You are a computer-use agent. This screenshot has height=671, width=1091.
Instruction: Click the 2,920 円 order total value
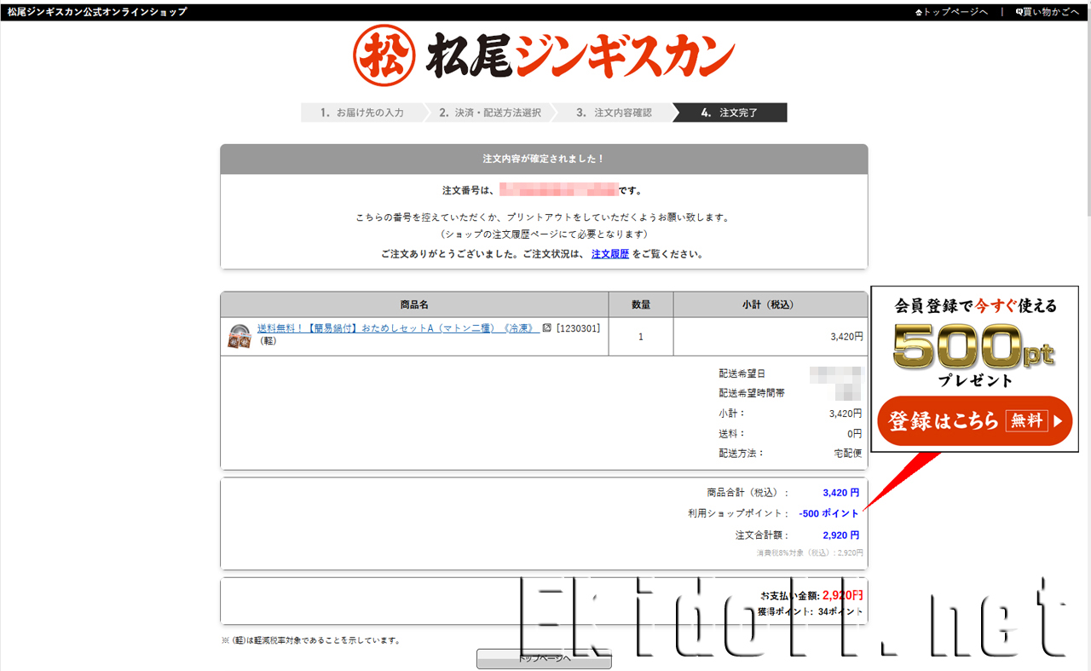coord(840,535)
